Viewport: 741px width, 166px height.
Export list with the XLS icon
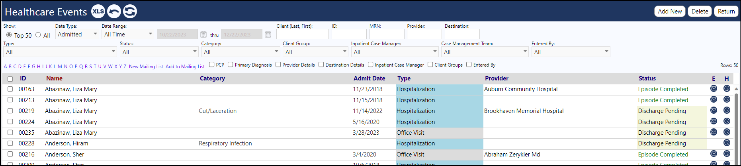(x=98, y=11)
